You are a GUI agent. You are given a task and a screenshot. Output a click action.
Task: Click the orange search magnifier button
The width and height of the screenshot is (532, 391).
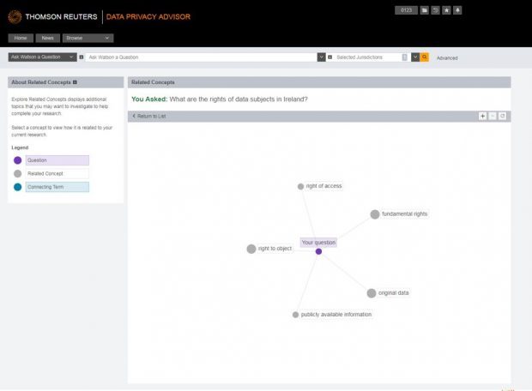[x=424, y=57]
